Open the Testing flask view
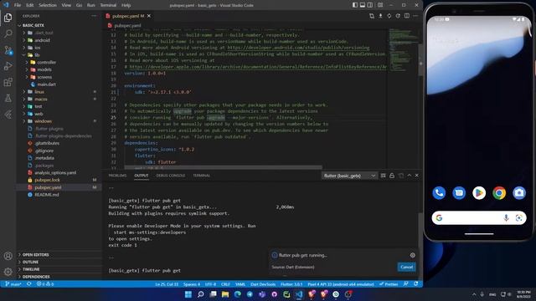Viewport: 536px width, 301px height. pos(8,99)
